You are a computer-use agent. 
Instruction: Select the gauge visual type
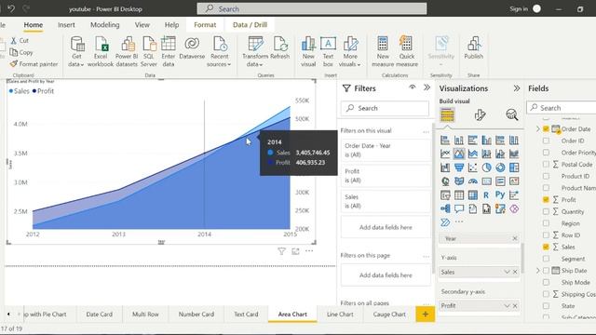473,181
